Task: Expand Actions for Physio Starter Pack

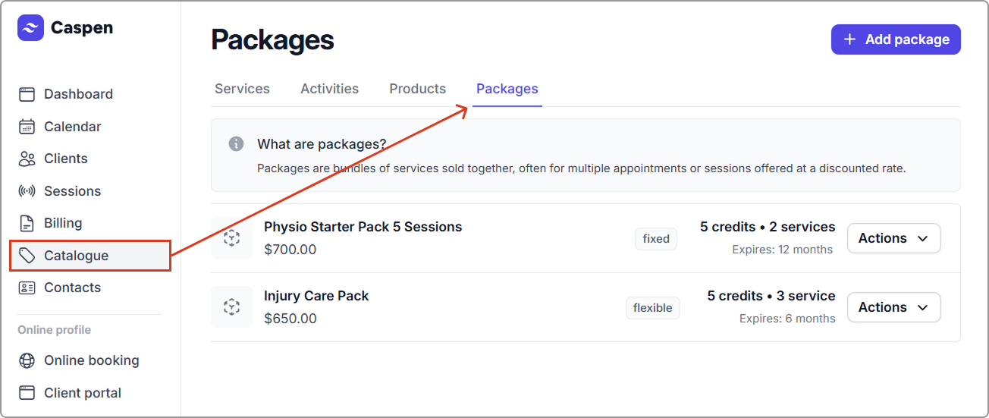Action: [x=893, y=238]
